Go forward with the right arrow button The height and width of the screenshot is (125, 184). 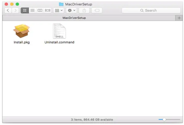coord(15,10)
